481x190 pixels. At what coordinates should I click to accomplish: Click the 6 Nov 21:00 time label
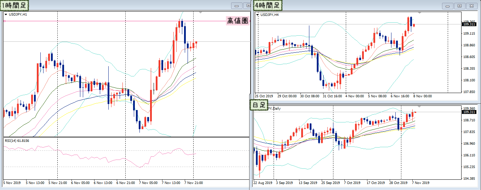(125, 183)
